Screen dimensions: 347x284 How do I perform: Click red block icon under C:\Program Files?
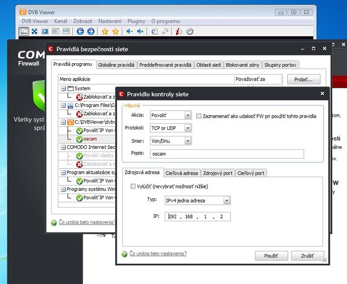79,114
